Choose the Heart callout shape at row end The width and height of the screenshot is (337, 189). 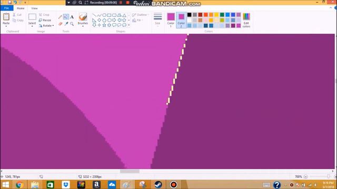pyautogui.click(x=124, y=25)
